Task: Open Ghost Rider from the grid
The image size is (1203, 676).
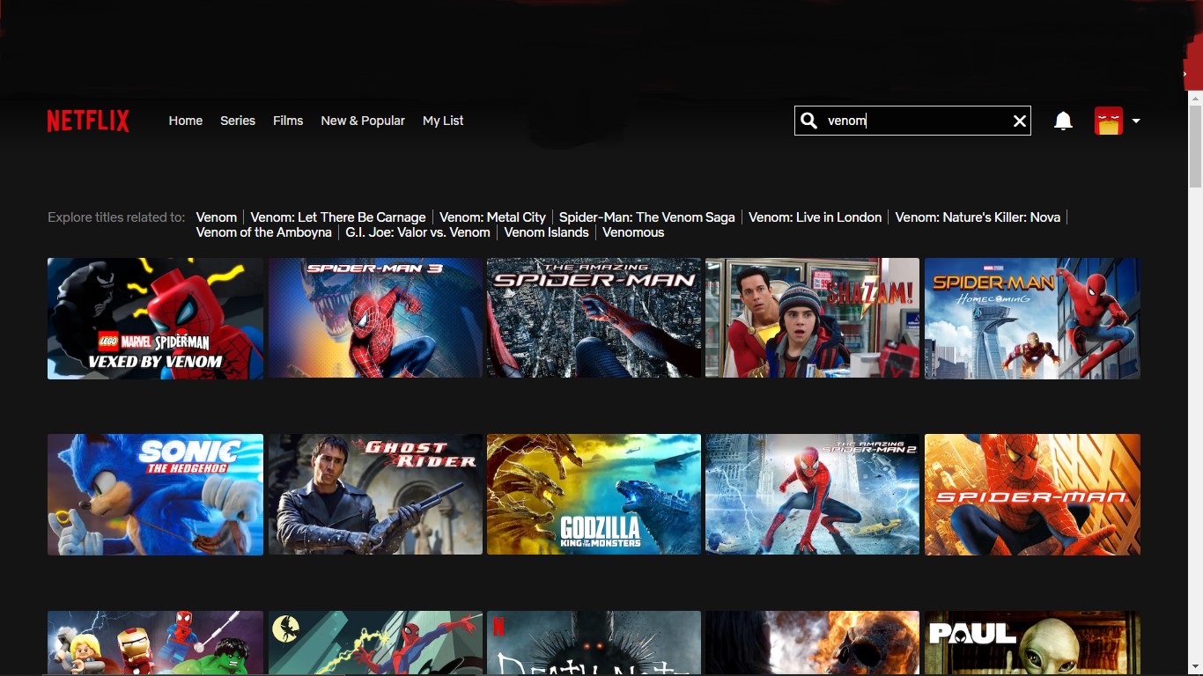Action: (374, 494)
